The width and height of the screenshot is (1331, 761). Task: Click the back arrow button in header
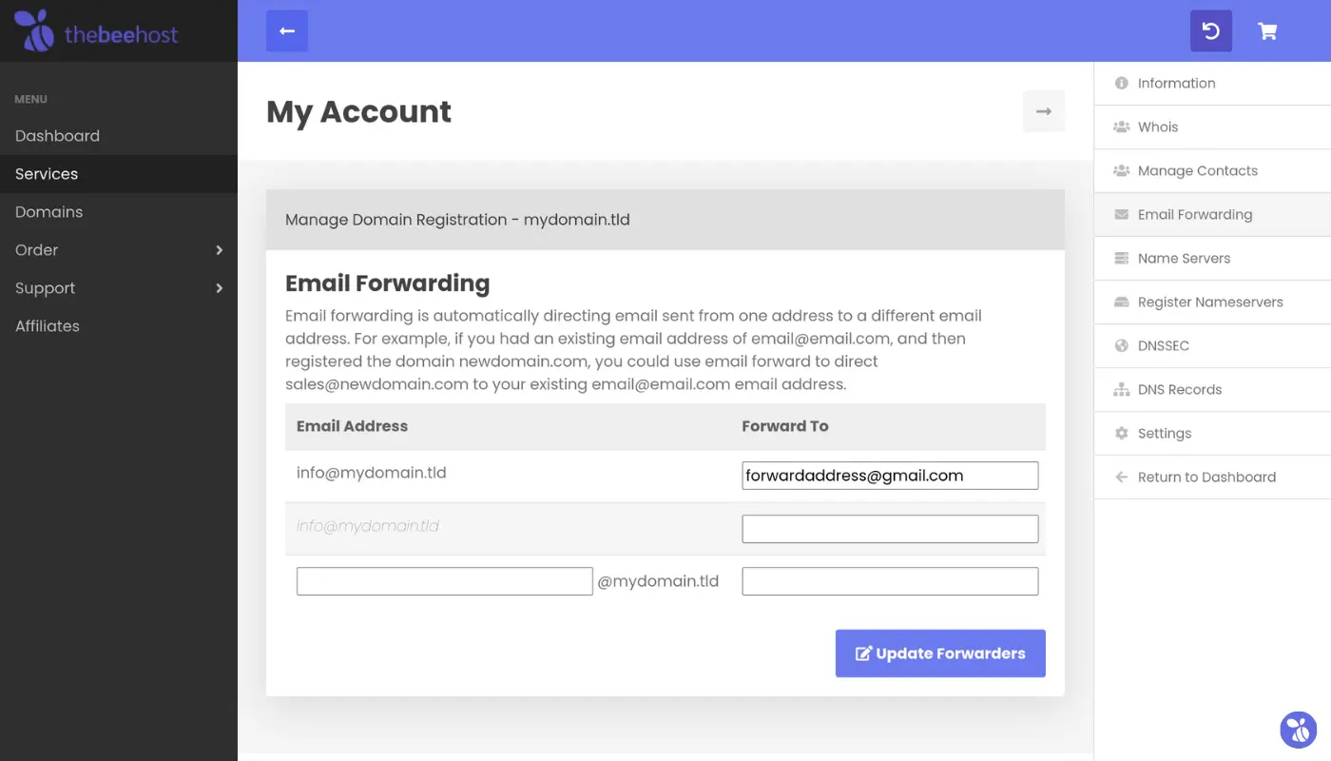point(287,31)
